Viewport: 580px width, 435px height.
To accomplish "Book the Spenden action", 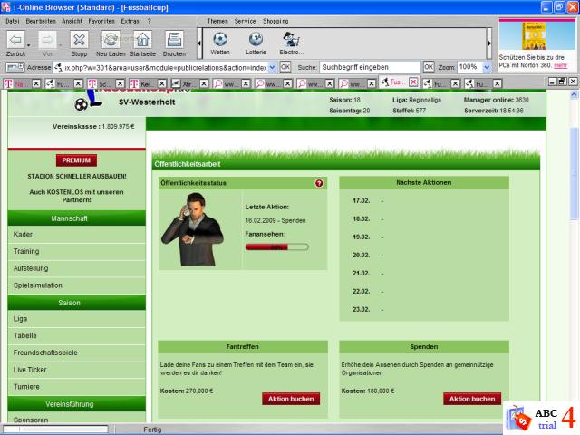I will pyautogui.click(x=471, y=399).
